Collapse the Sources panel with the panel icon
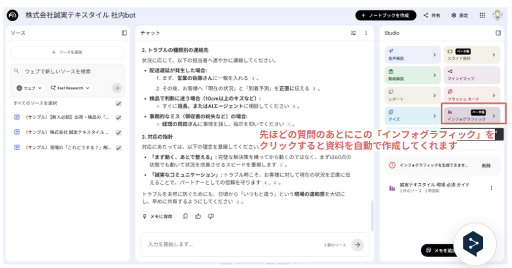Viewport: 512px width, 268px height. point(124,33)
